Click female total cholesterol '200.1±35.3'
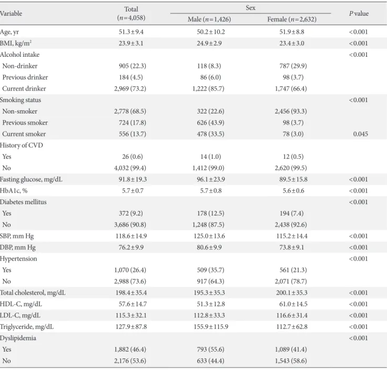Viewport: 387px width, 370px height. click(292, 293)
